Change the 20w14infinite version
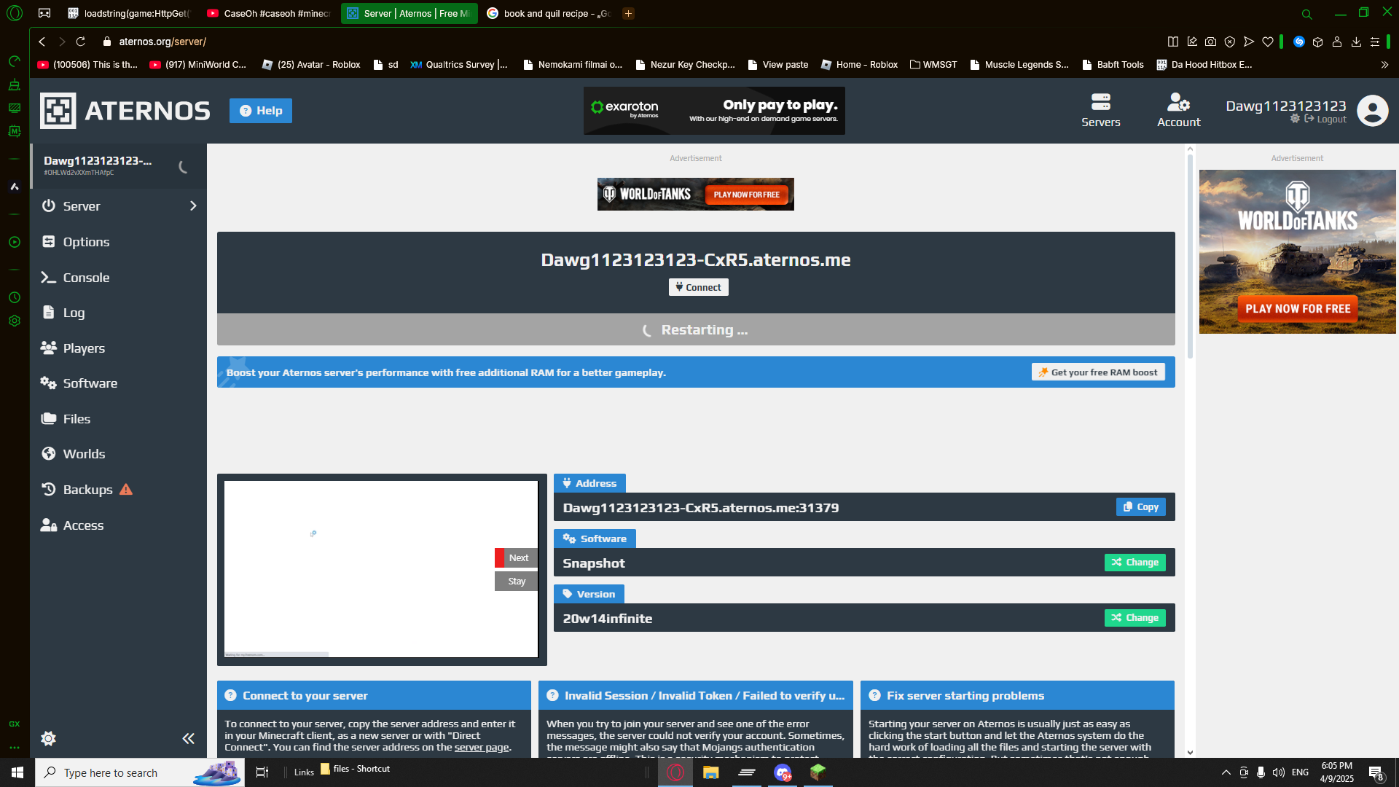The image size is (1399, 787). click(x=1135, y=618)
